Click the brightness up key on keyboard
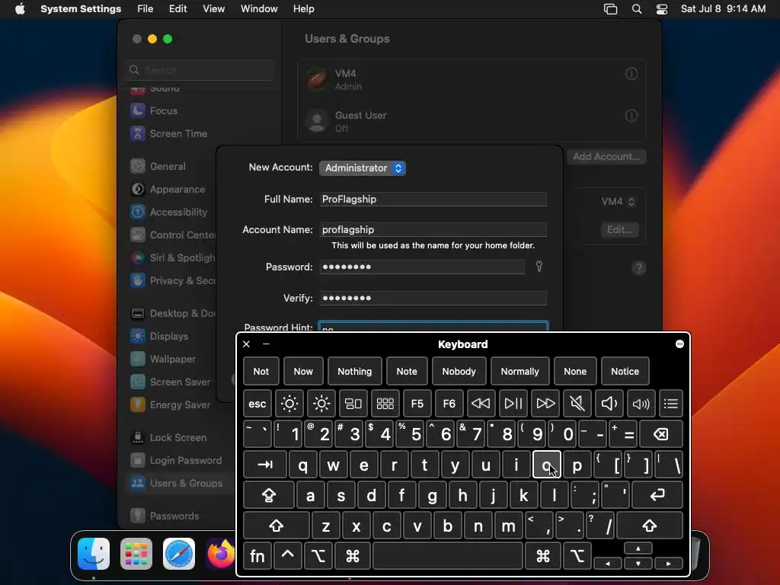The width and height of the screenshot is (780, 585). click(321, 404)
